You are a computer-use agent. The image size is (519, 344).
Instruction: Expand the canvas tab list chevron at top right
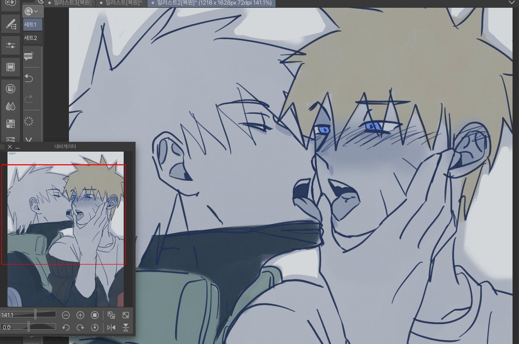point(511,3)
